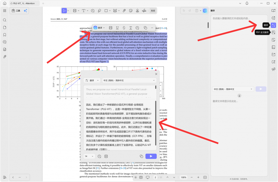The height and width of the screenshot is (182, 278).
Task: Go to the previous page with up arrow
Action: (167, 177)
